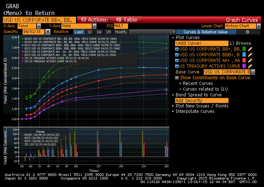Click legend entry BS75 BVAL curve 10/09/15

[x=71, y=45]
